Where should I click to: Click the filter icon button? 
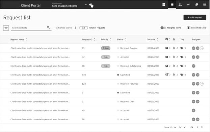click(6, 28)
